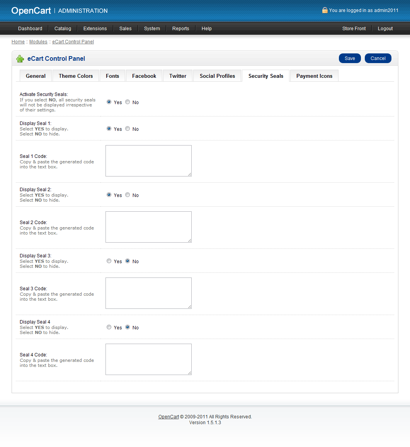This screenshot has height=447, width=410.
Task: Select No for Display Seal 1
Action: pyautogui.click(x=128, y=129)
